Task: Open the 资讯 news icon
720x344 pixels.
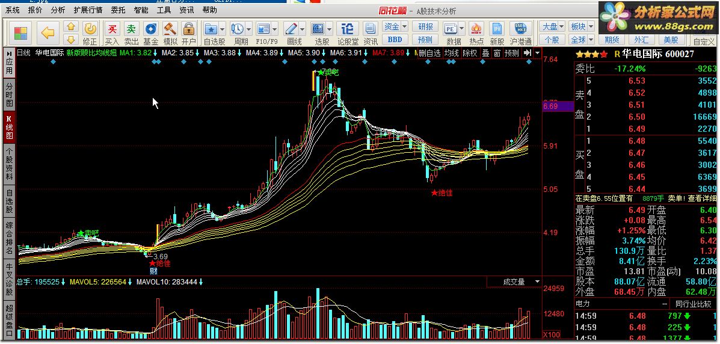Action: pyautogui.click(x=371, y=29)
